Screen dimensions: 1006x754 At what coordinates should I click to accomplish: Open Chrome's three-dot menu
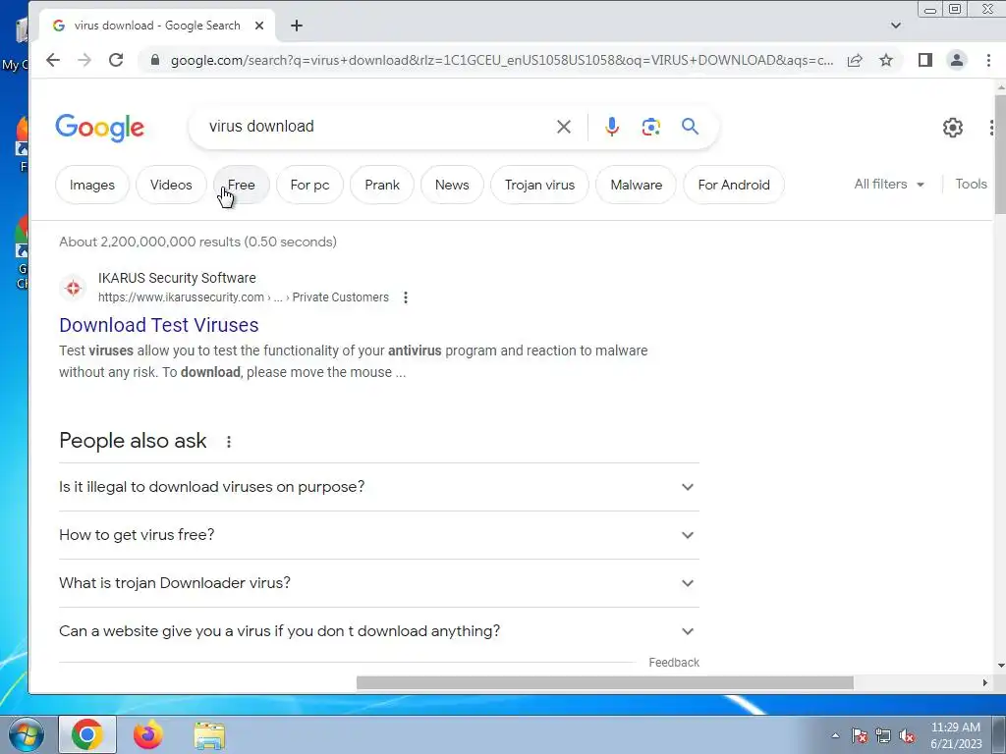988,60
